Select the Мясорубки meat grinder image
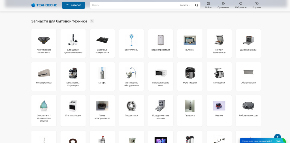 click(219, 73)
